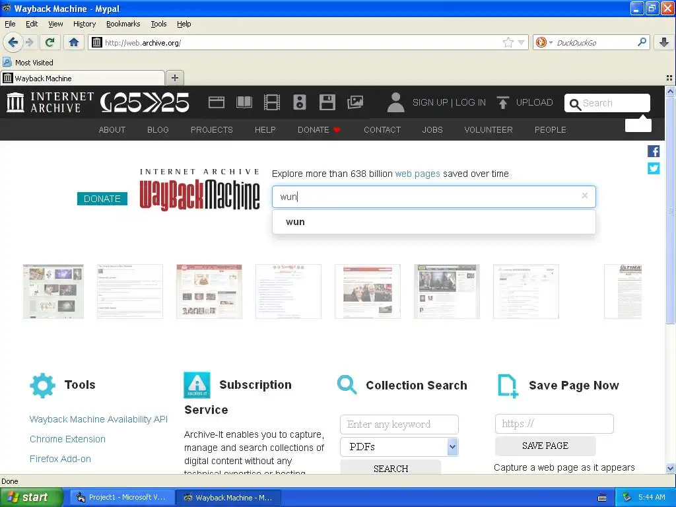Open the DuckDuckGo search engine selector
676x507 pixels.
544,42
